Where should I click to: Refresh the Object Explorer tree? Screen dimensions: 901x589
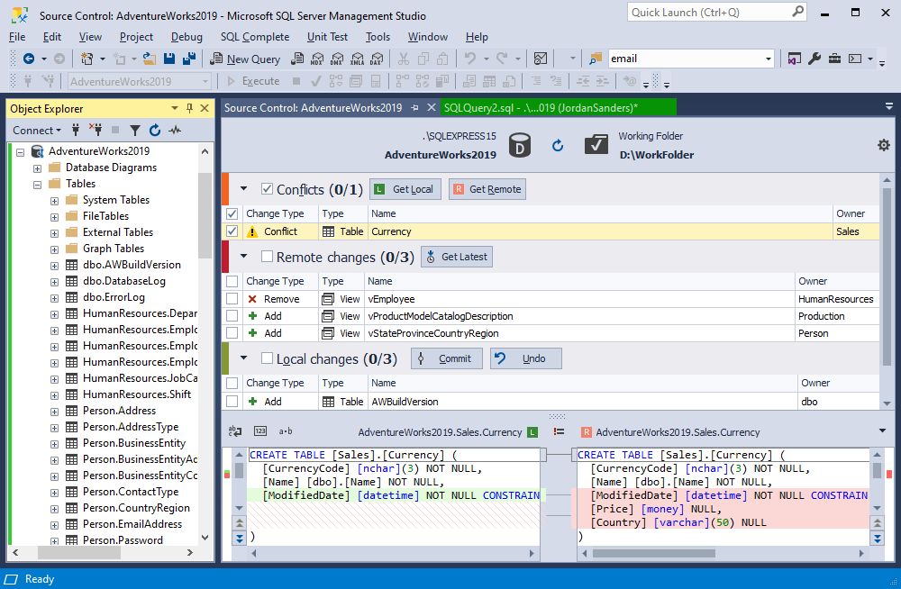coord(155,130)
